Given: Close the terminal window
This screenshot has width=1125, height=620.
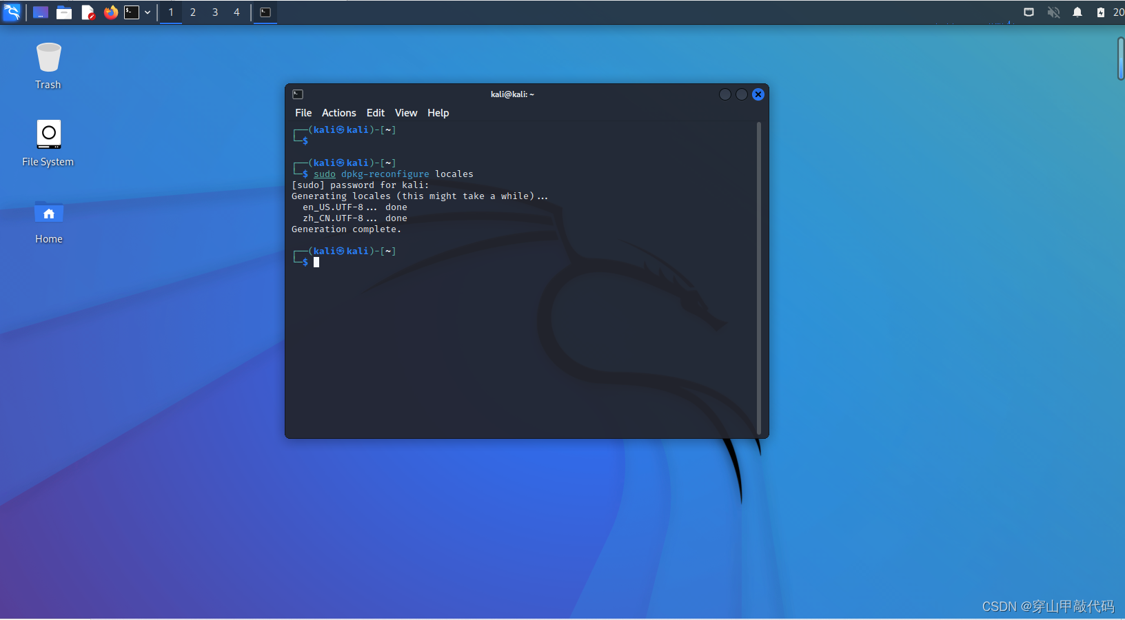Looking at the screenshot, I should (x=758, y=94).
